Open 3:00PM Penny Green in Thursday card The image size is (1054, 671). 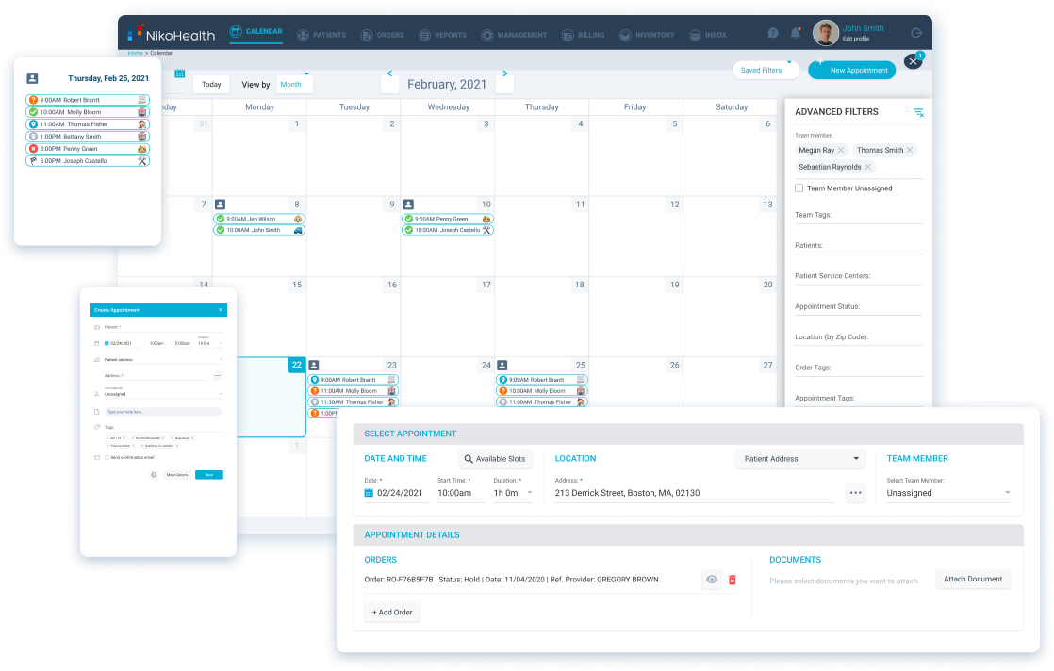click(x=88, y=149)
